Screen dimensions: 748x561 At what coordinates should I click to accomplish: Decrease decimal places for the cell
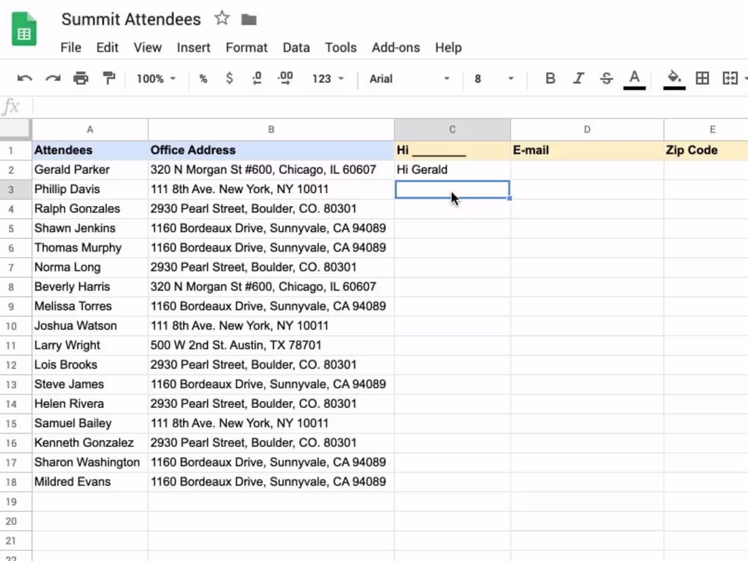[257, 78]
